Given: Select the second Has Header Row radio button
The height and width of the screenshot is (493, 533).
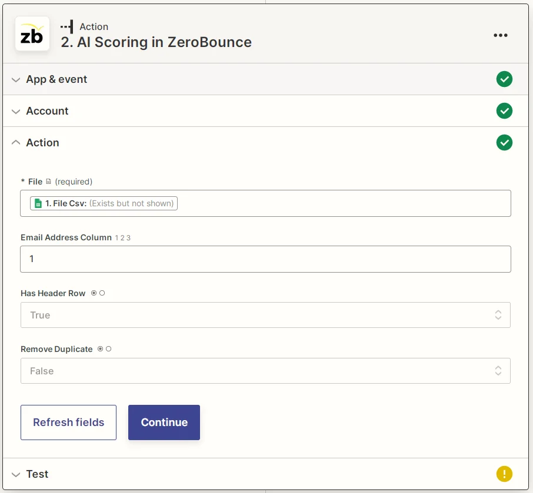Looking at the screenshot, I should [x=101, y=293].
